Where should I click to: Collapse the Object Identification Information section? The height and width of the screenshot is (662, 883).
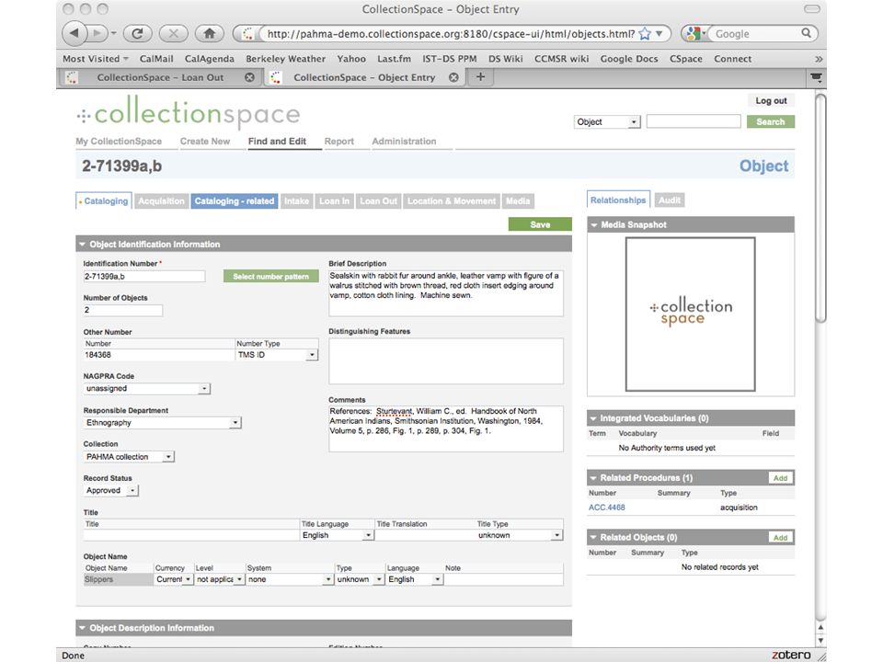(x=83, y=245)
